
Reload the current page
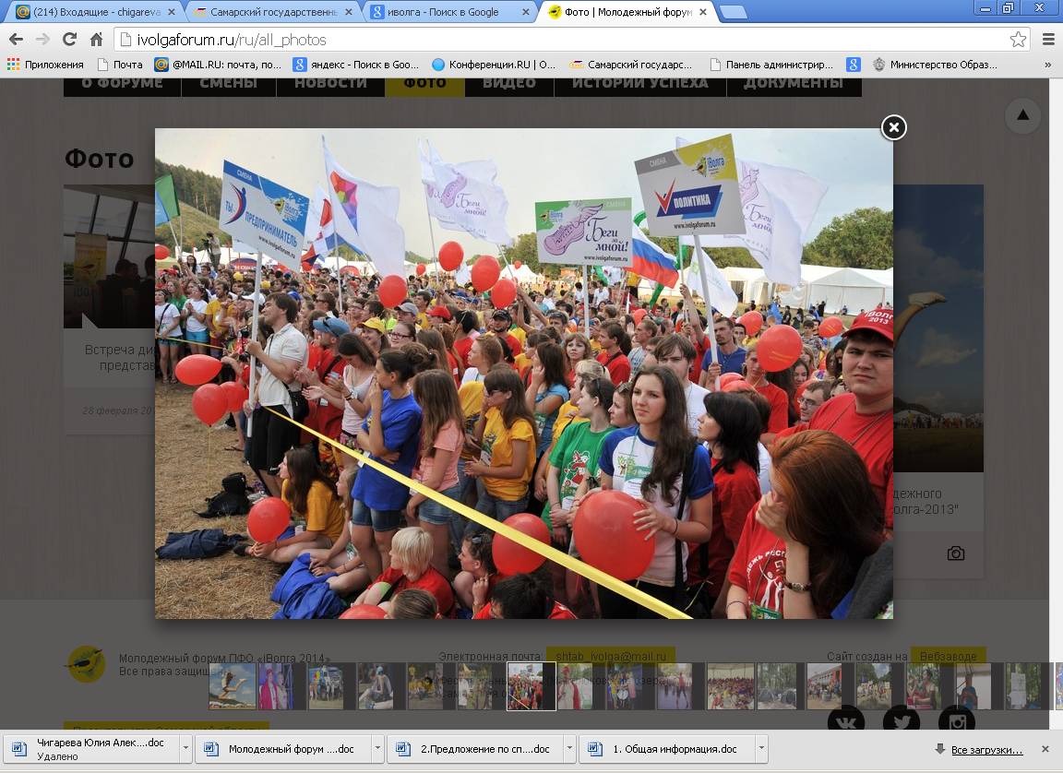[69, 40]
